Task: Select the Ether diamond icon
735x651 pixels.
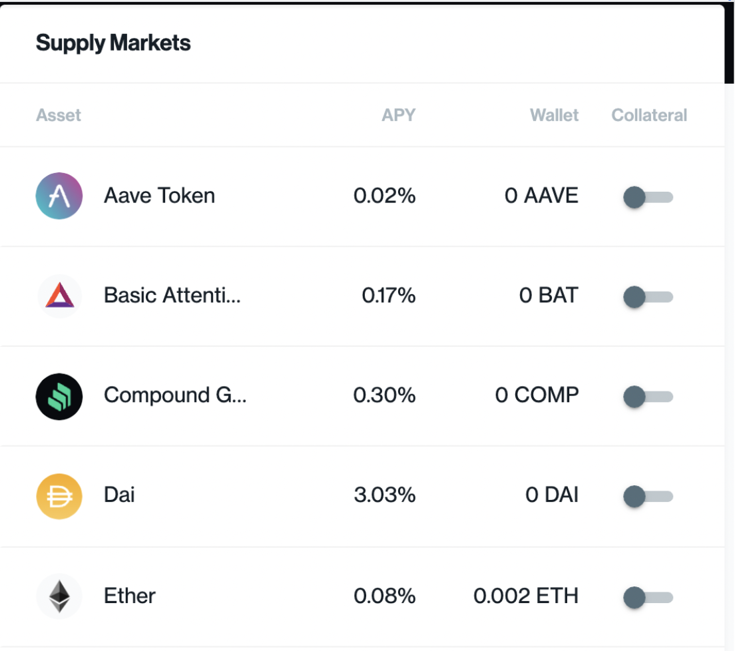Action: [x=59, y=596]
